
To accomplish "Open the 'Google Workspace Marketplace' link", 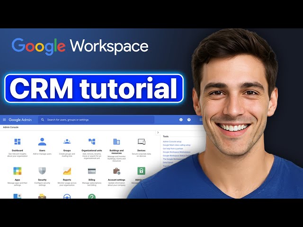I will (x=177, y=152).
